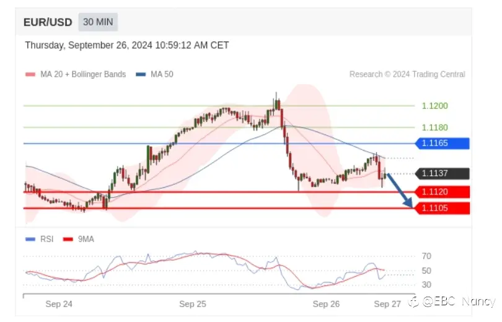Open the Research © 2024 Trading Central credit
This screenshot has height=322, width=502.
(407, 74)
